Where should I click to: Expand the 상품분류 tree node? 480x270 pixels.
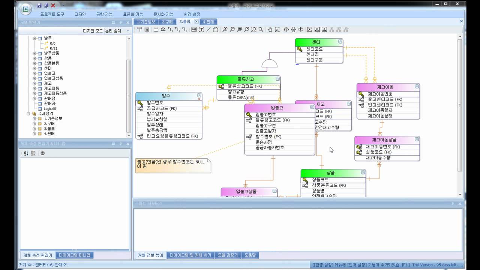click(x=34, y=63)
